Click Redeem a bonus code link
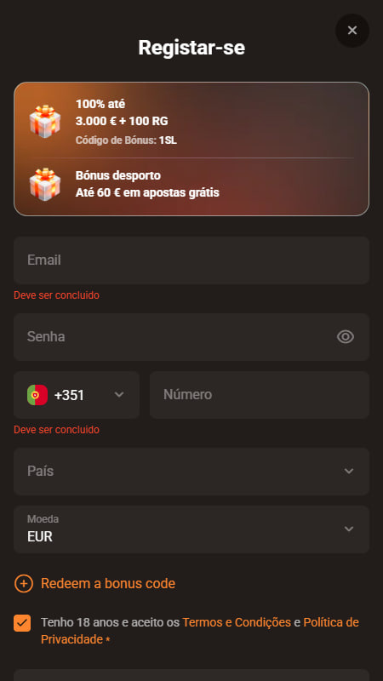Screen dimensions: 383x681 tap(108, 583)
